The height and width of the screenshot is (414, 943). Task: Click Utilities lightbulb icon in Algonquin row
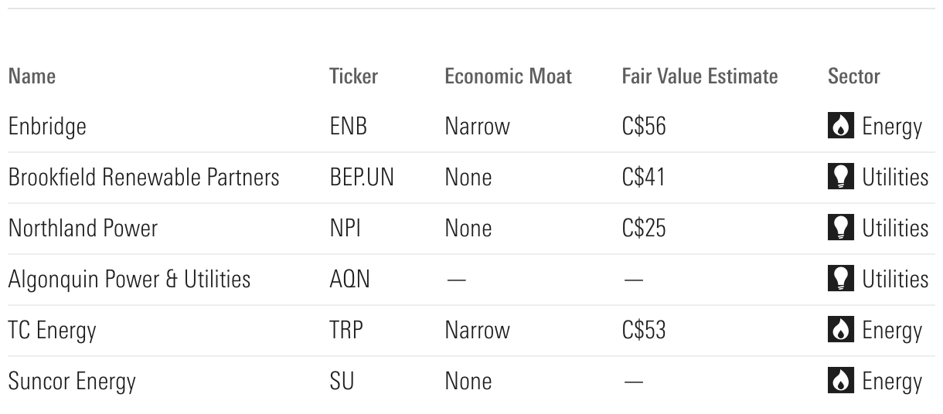click(x=840, y=279)
